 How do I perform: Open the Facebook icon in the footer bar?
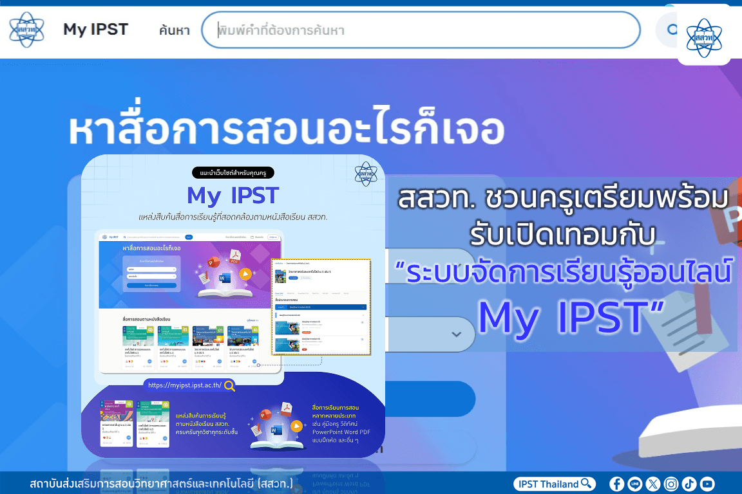point(616,484)
